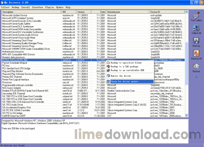Select the Microcode Update Device row
Screen dimensions: 204x147
(x=93, y=16)
